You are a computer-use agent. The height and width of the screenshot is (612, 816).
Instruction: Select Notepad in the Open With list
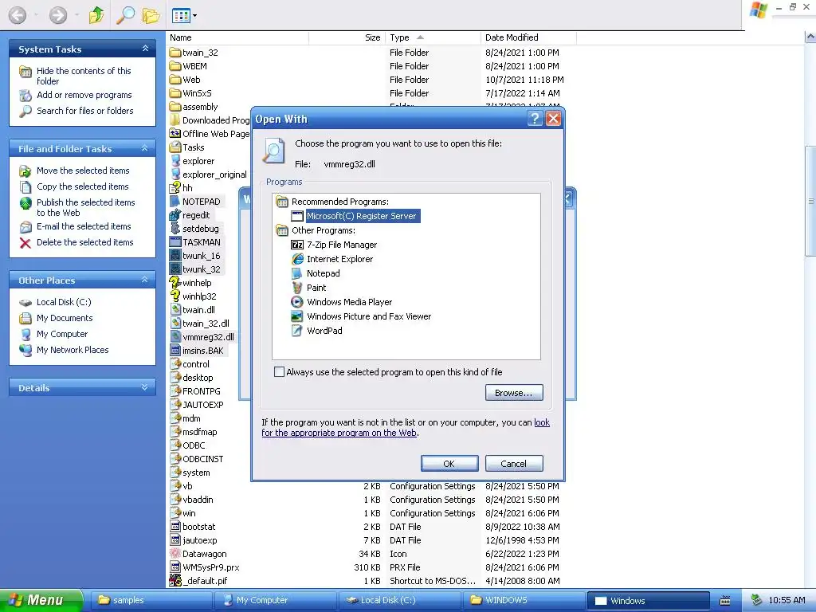[x=324, y=273]
